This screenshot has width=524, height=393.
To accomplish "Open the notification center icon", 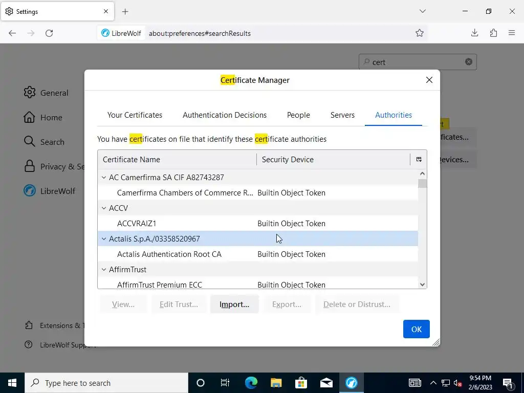I will pos(508,383).
